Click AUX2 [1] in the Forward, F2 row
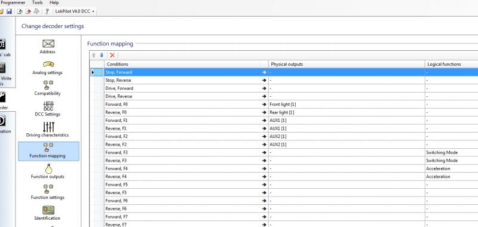The height and width of the screenshot is (227, 478). point(347,136)
